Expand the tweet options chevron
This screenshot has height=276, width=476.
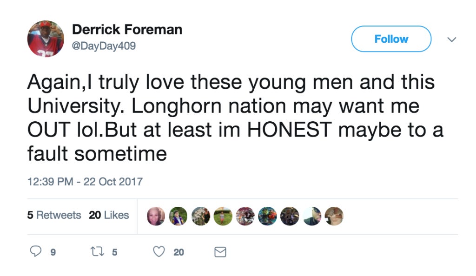coord(452,39)
